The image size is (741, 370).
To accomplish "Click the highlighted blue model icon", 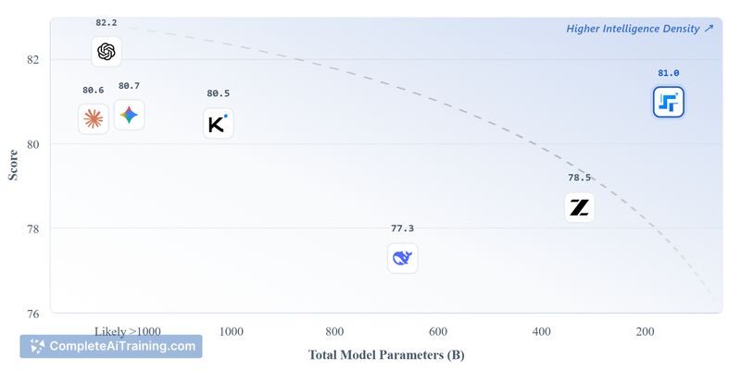I will 668,103.
